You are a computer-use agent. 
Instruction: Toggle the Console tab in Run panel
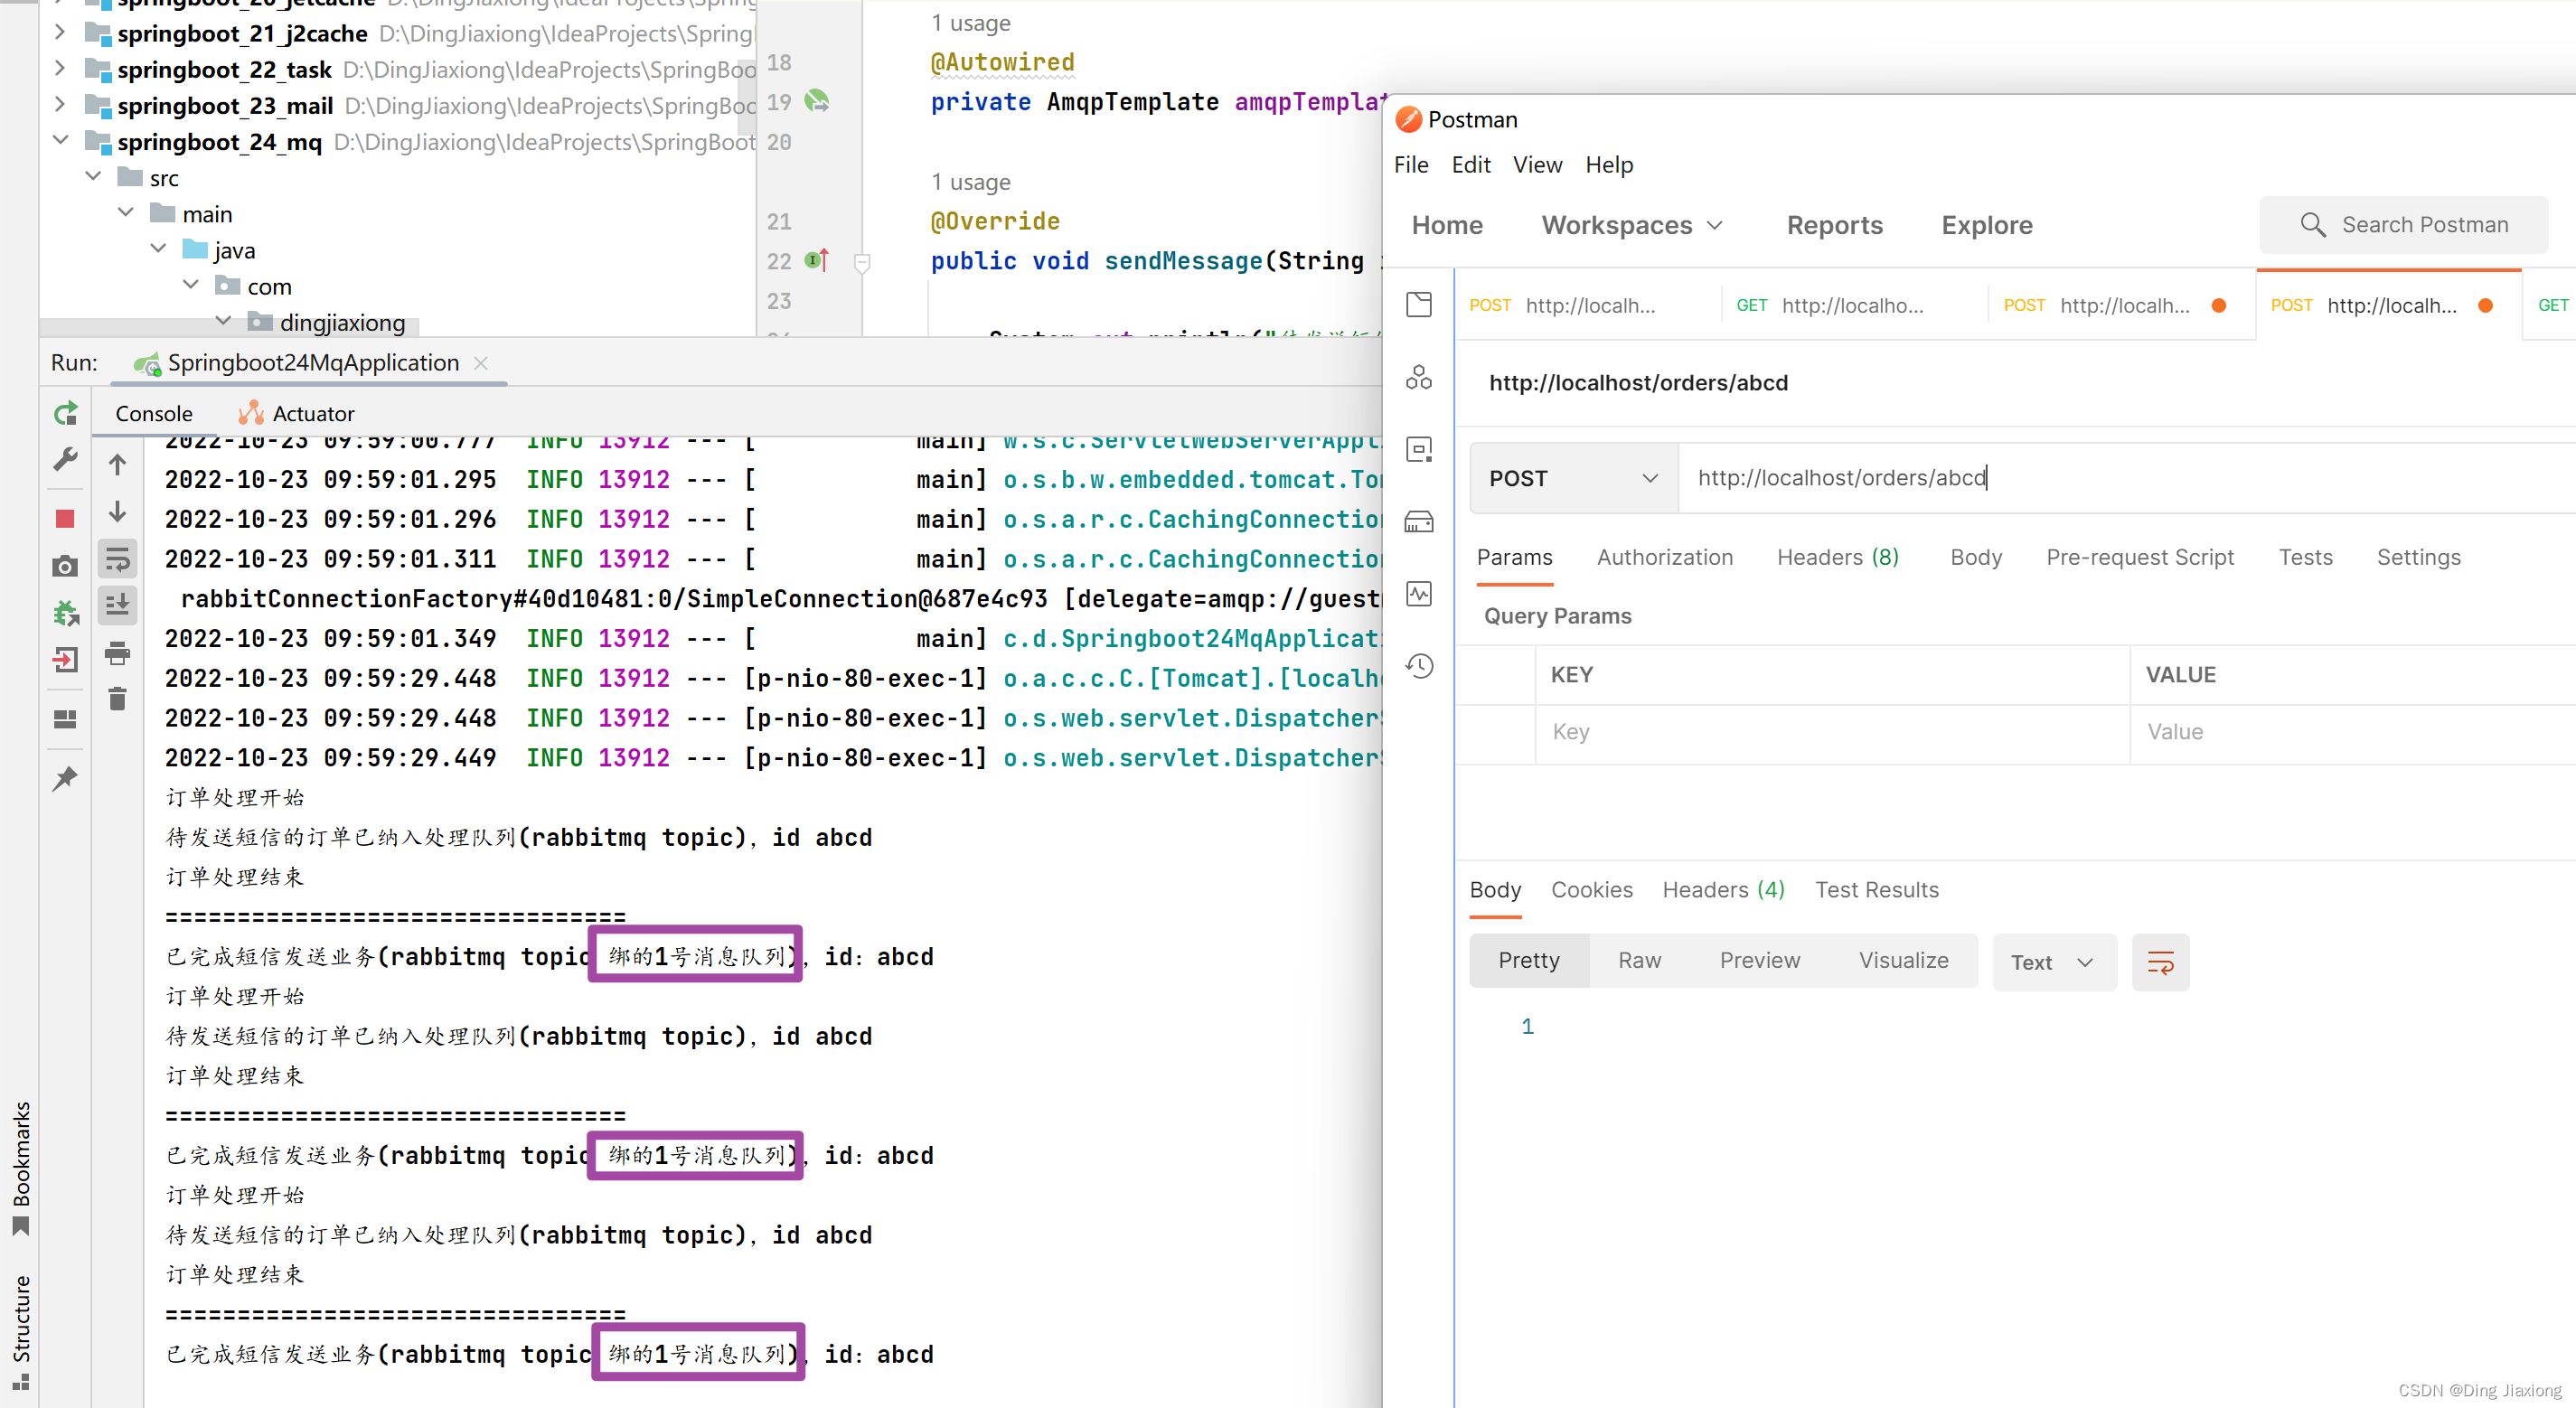(x=151, y=411)
